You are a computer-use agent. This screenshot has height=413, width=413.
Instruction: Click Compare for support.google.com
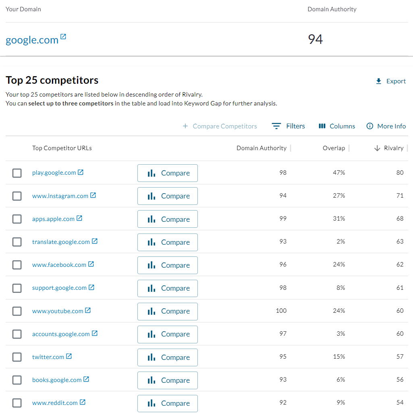point(168,288)
